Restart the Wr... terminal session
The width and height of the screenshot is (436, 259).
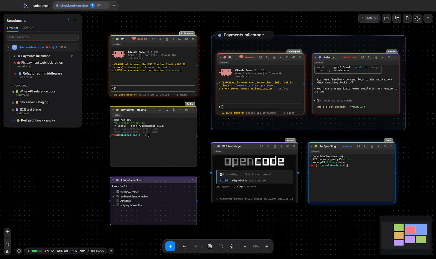click(153, 39)
